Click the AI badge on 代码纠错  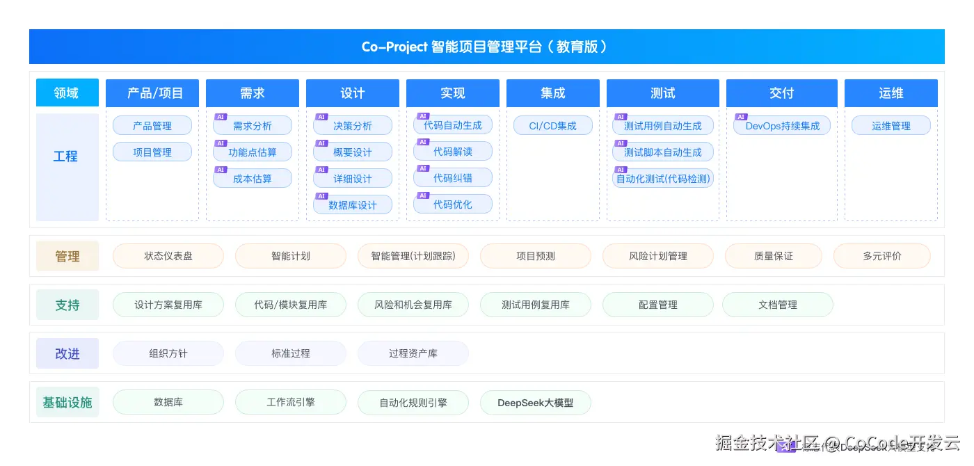coord(423,168)
